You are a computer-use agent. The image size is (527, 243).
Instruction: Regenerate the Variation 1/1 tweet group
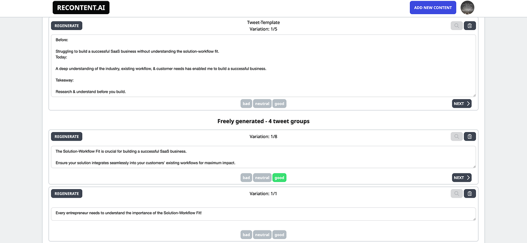tap(66, 194)
